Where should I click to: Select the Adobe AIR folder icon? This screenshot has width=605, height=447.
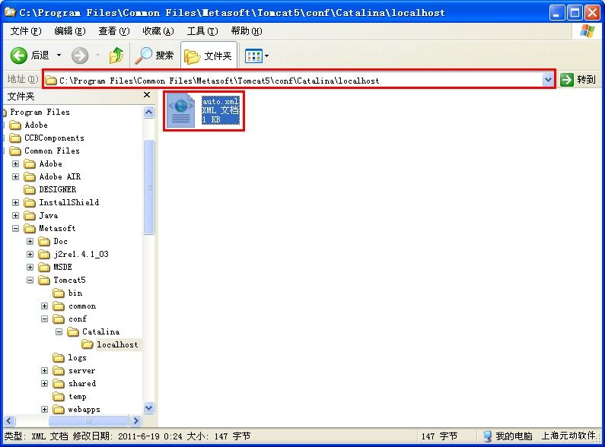(30, 176)
